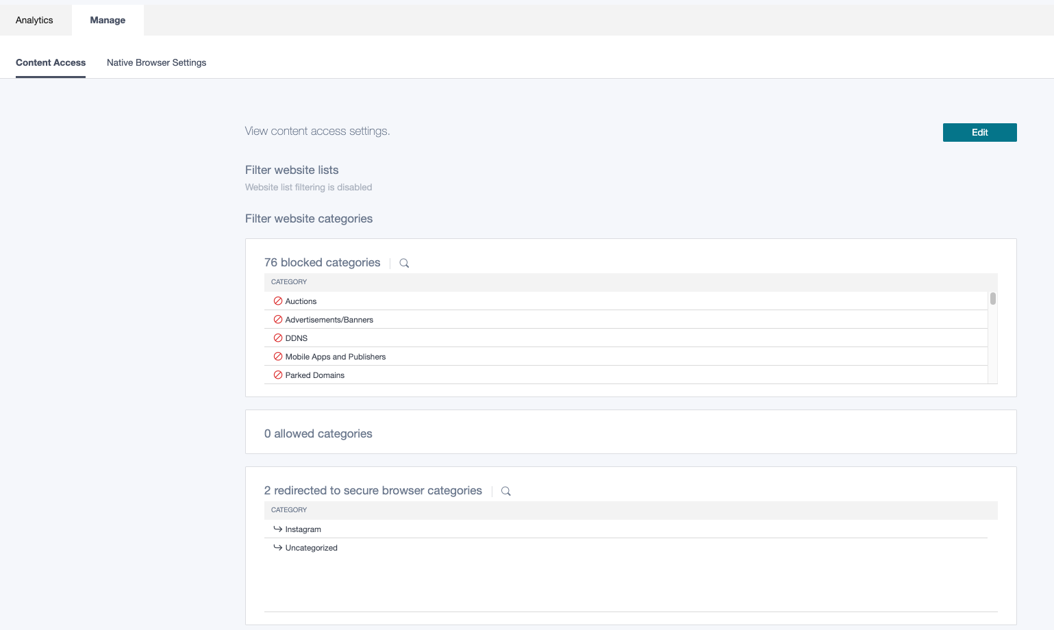Click search icon next to redirected categories

[506, 491]
